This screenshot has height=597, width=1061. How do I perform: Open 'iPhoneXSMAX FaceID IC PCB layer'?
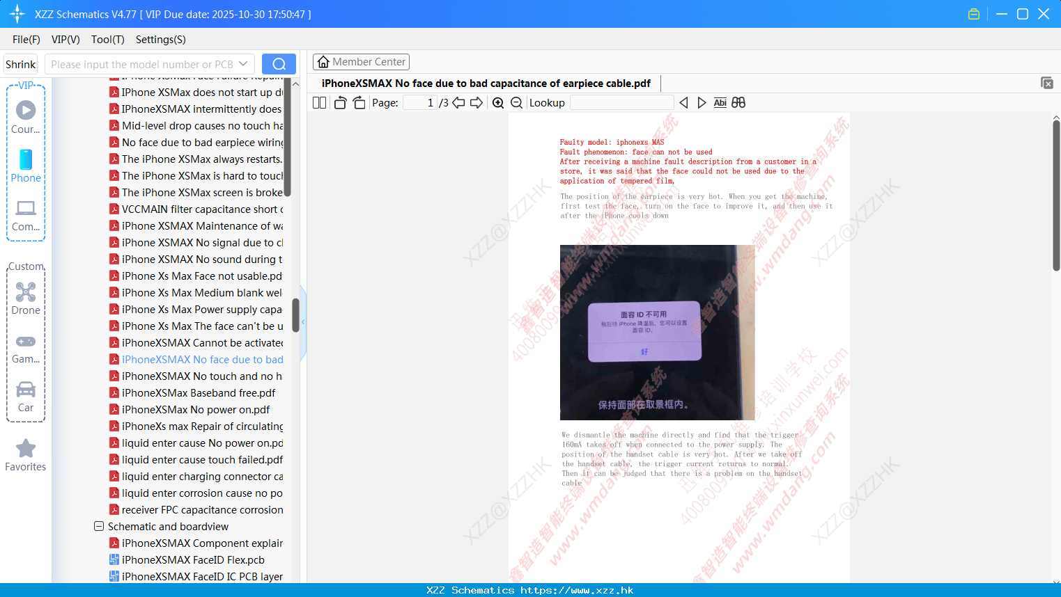click(x=202, y=576)
